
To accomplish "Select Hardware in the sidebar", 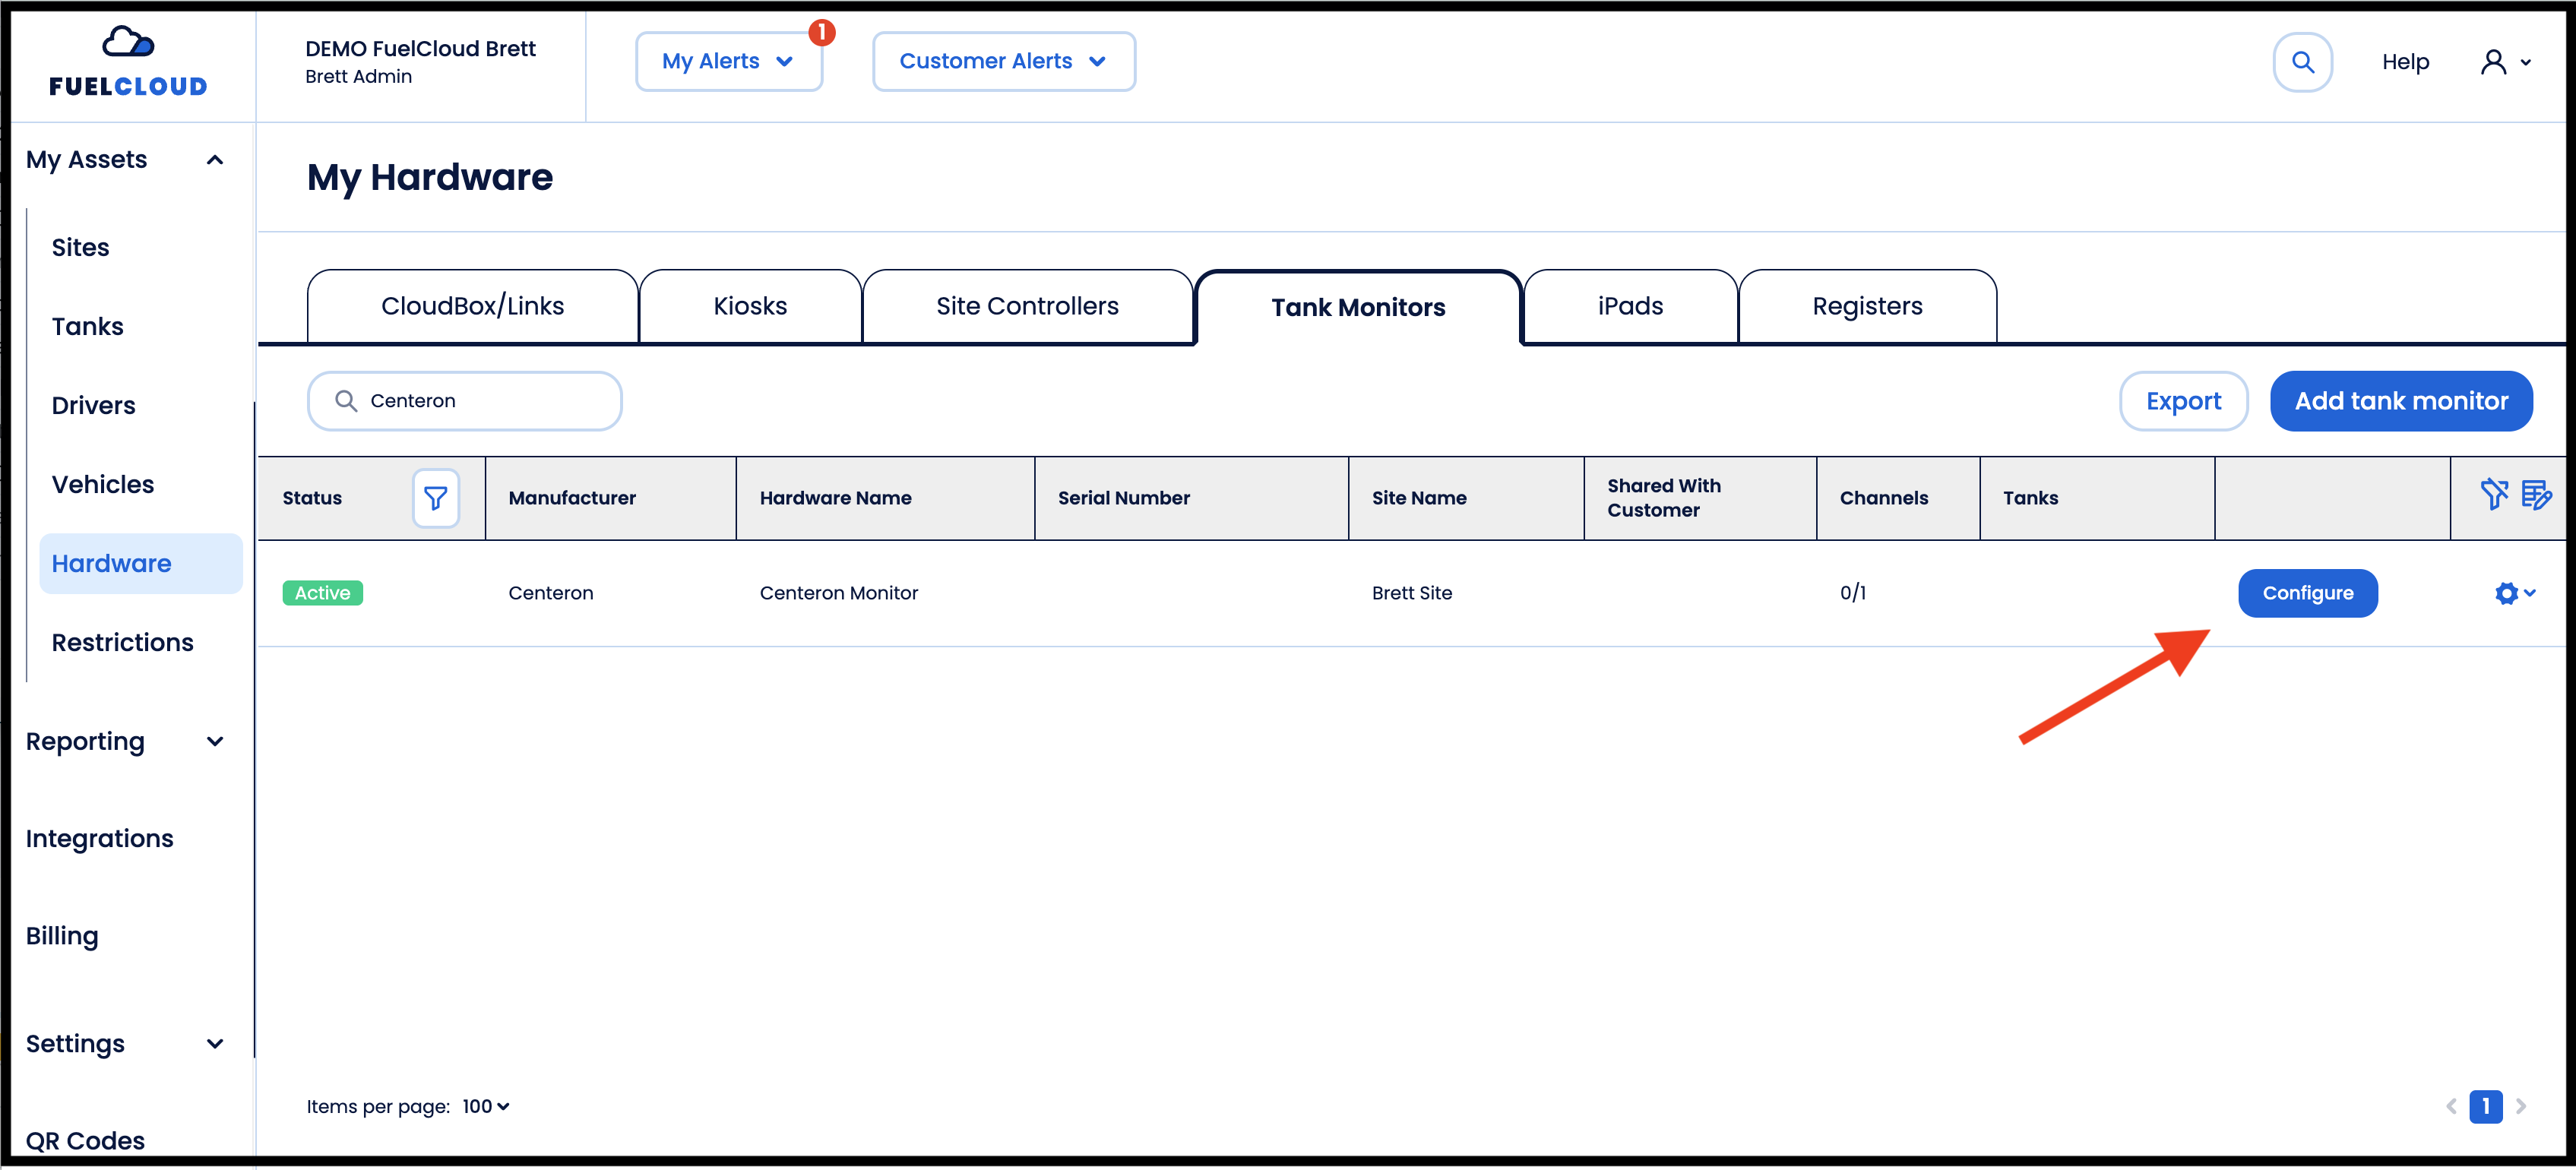I will click(x=141, y=563).
